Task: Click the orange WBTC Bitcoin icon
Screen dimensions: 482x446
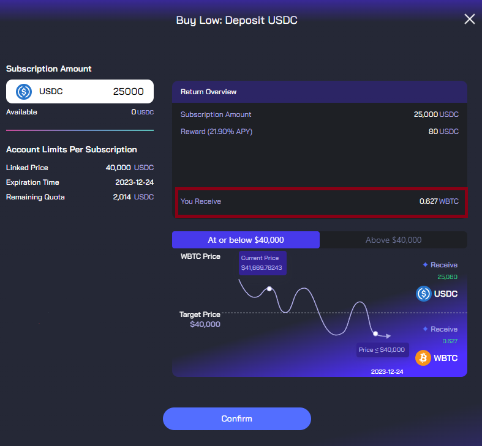Action: [423, 358]
